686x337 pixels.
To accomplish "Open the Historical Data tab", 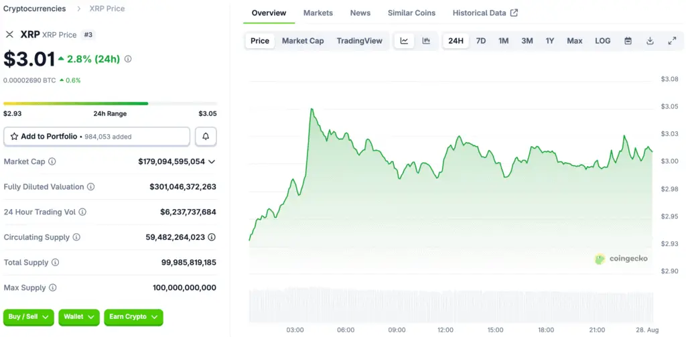I will (485, 13).
